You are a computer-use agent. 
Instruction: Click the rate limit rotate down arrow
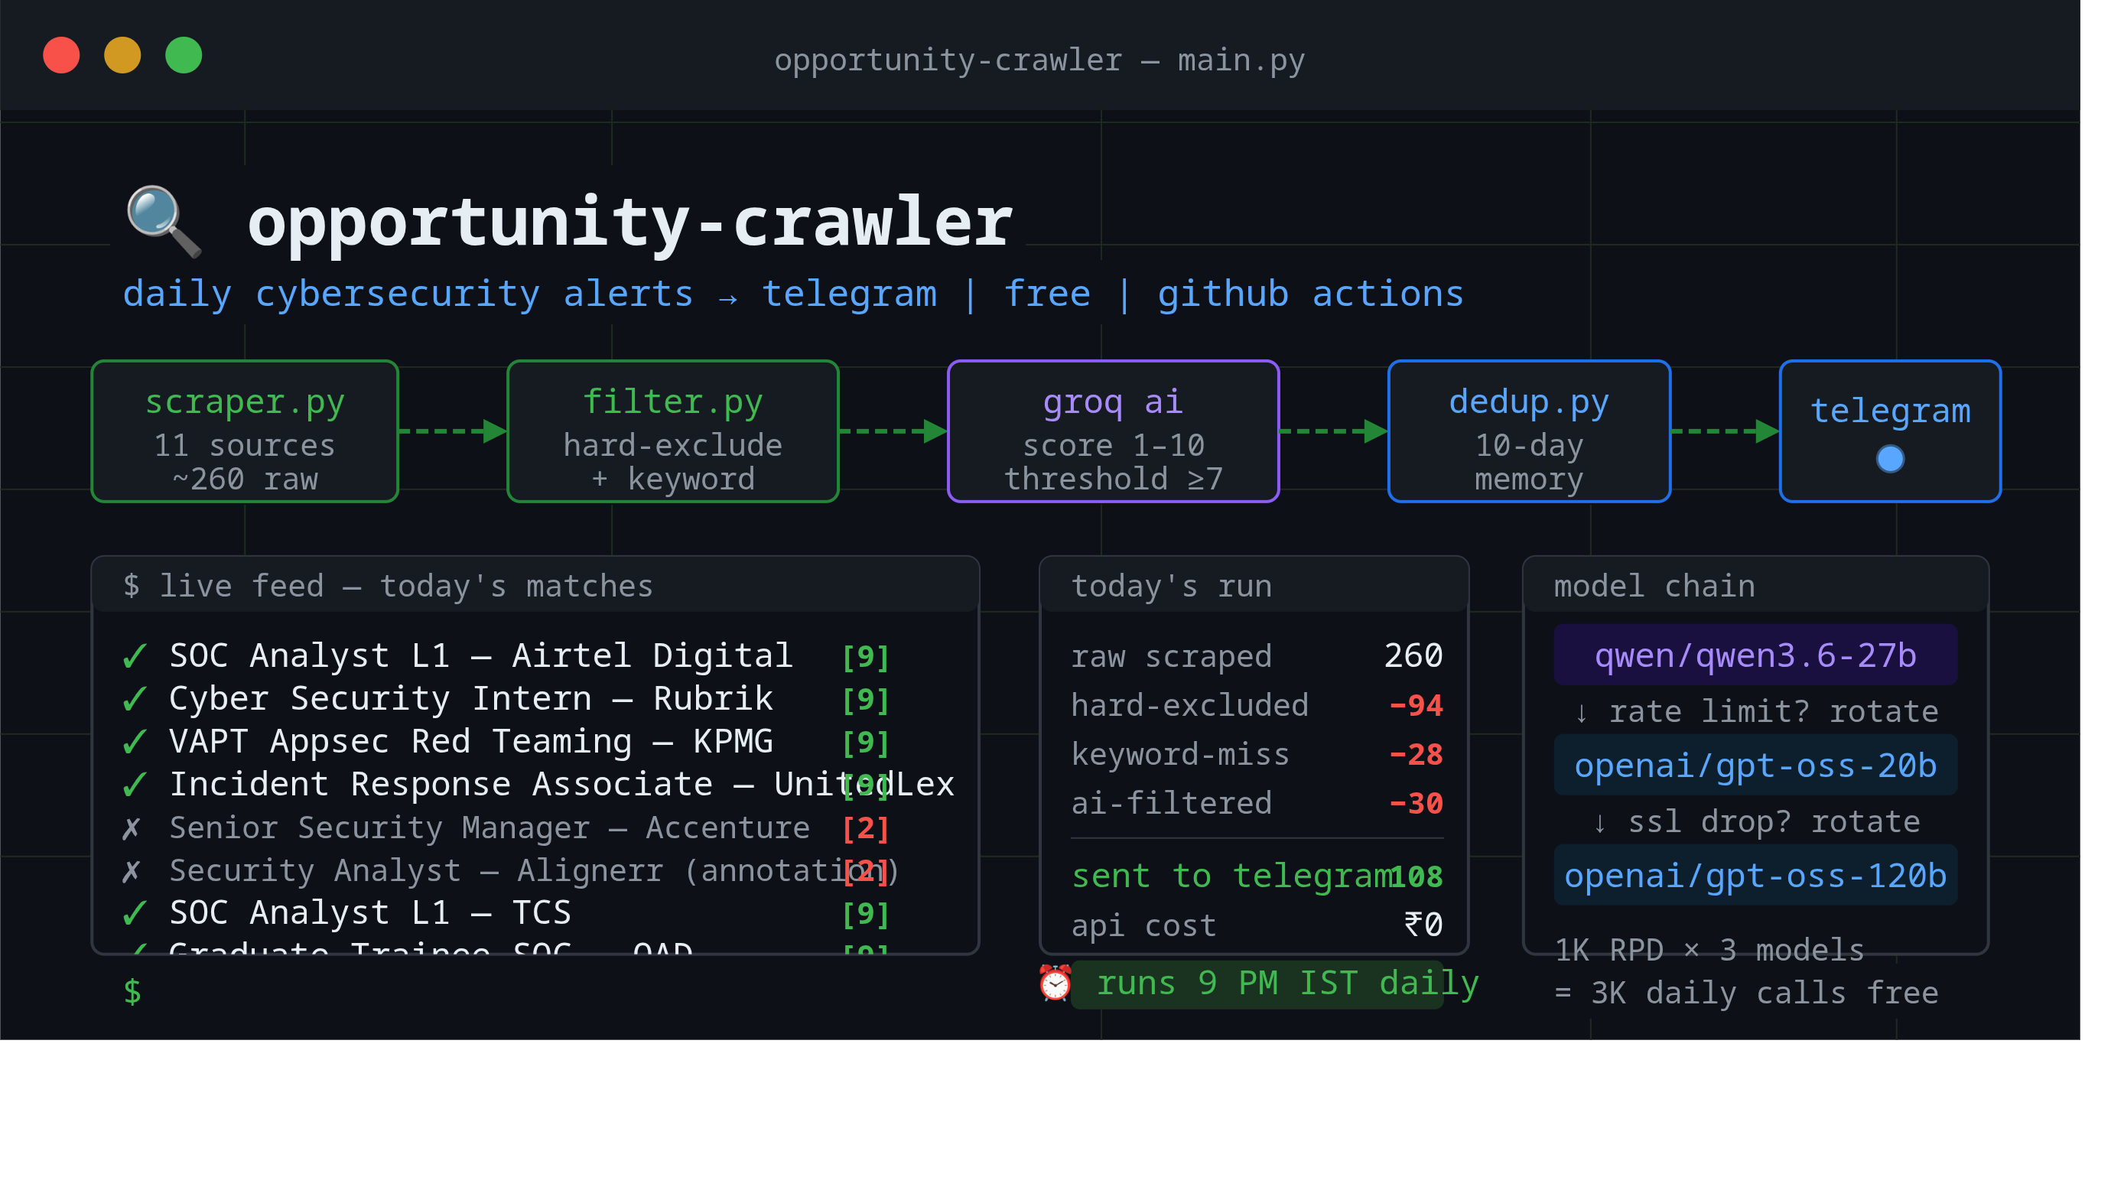1582,712
